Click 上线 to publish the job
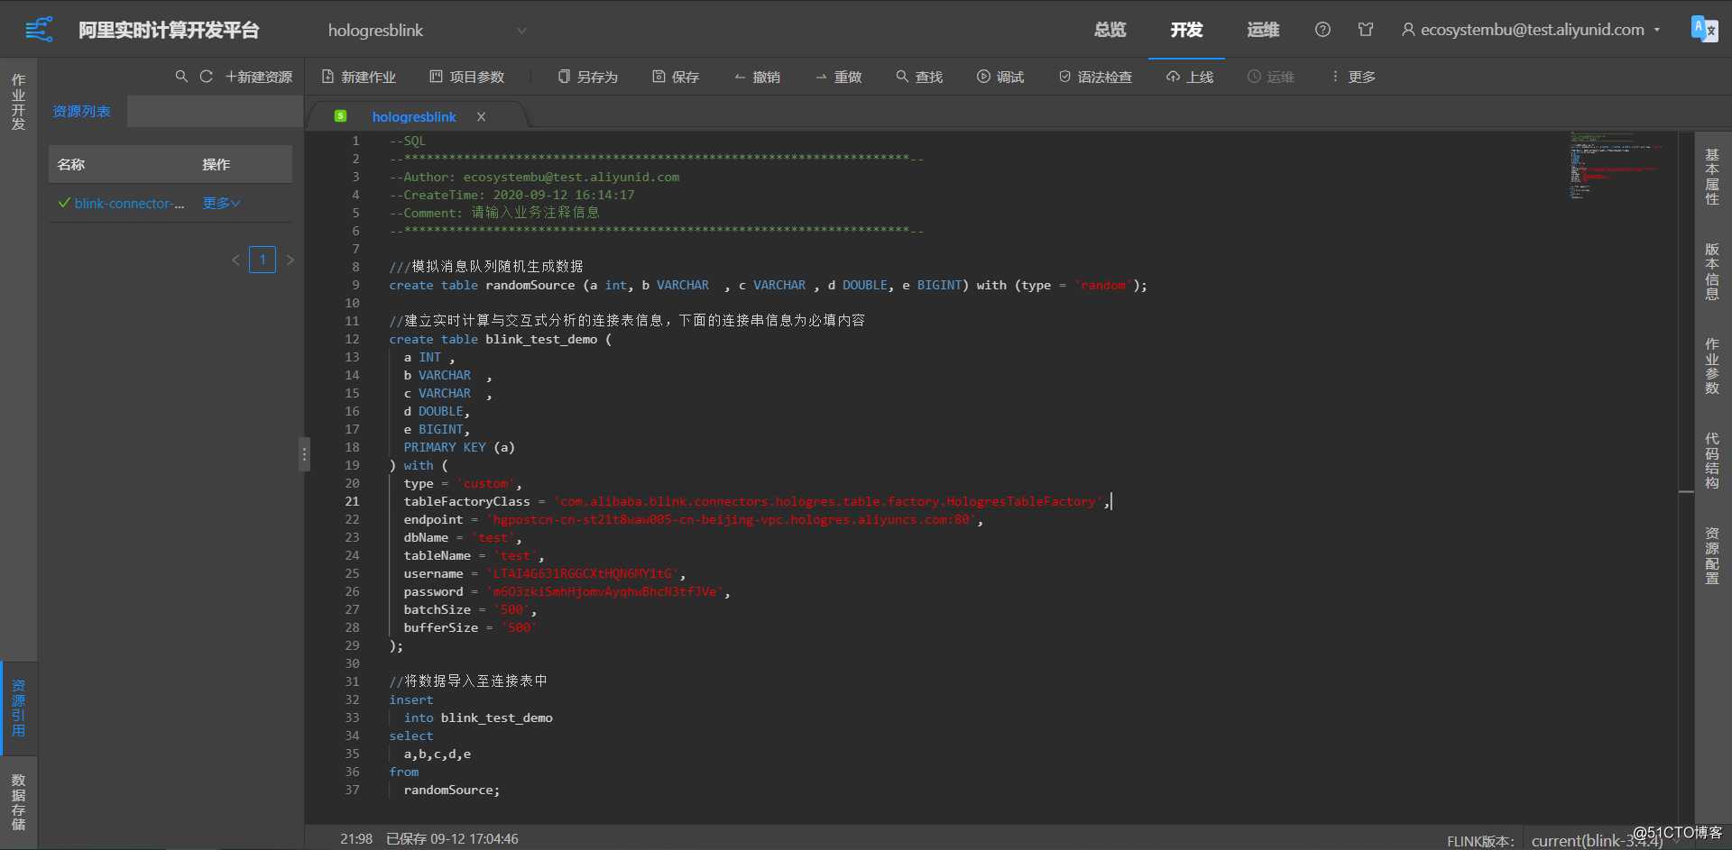 (x=1190, y=77)
